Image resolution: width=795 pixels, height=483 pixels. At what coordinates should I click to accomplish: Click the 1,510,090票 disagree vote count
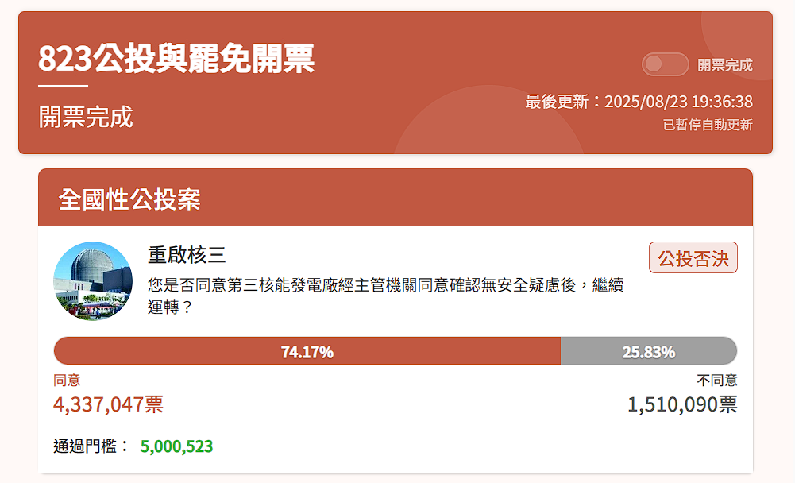[x=681, y=404]
